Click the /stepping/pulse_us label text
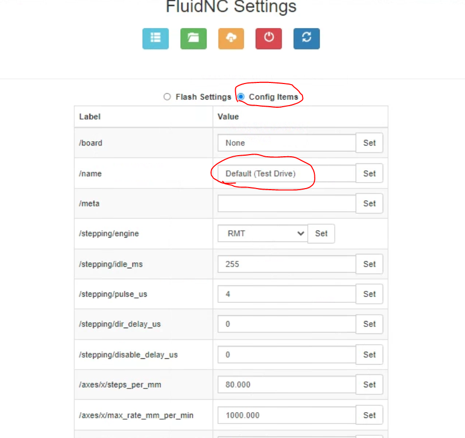 113,294
